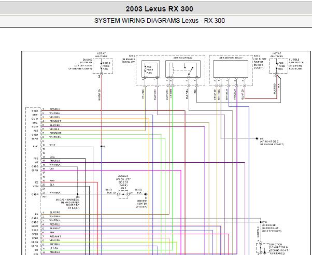Click the vertical BLK/YEL wire label

tap(187, 94)
